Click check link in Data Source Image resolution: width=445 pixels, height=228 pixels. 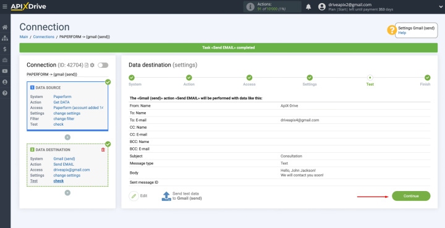(x=59, y=124)
